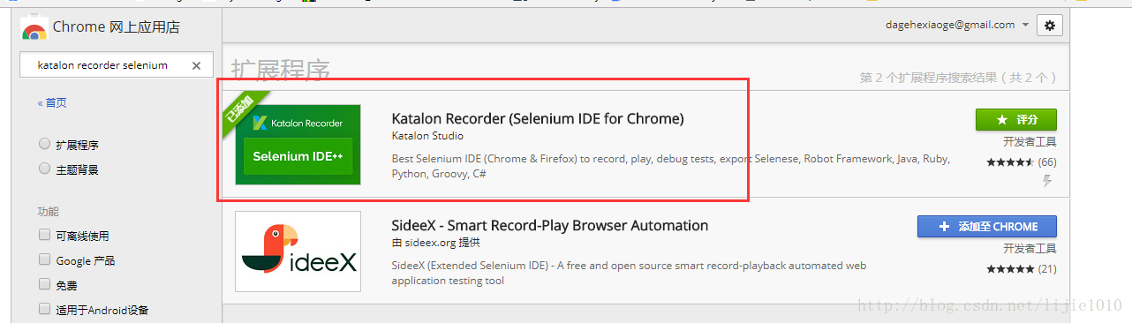This screenshot has width=1132, height=323.
Task: Click the Chrome Web Store logo icon
Action: (x=34, y=28)
